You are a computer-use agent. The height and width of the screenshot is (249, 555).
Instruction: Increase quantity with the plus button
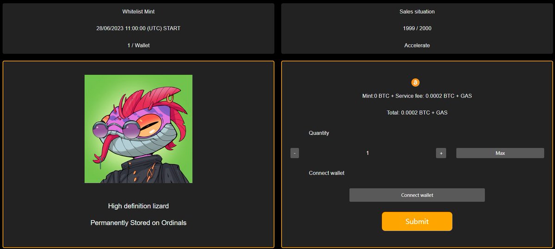(441, 153)
